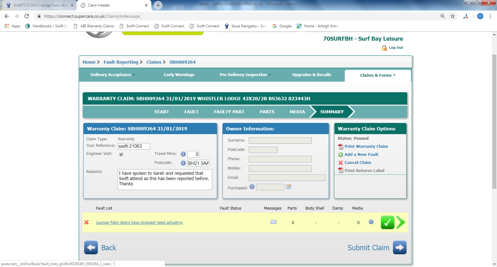Click the blue Back arrow icon

91,247
